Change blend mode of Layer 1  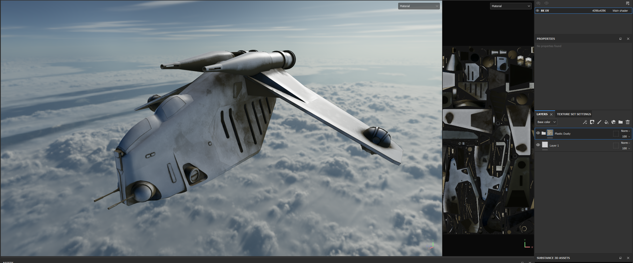point(625,143)
